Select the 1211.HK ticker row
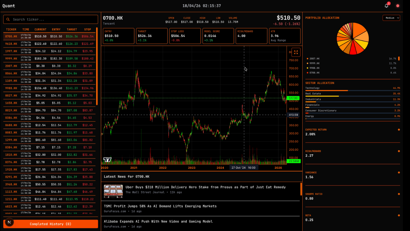 pyautogui.click(x=49, y=199)
